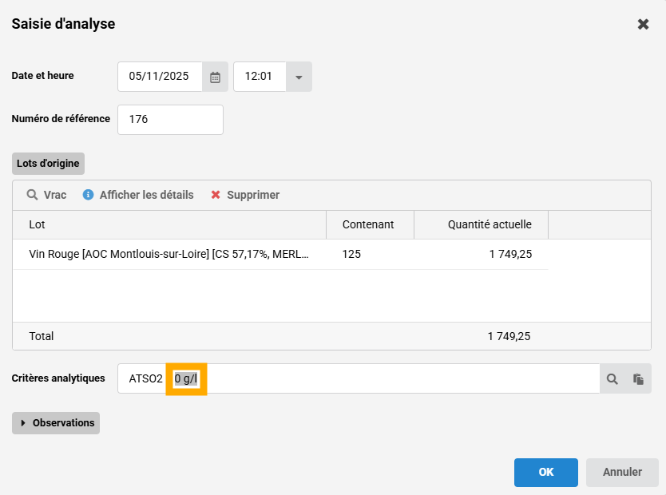
Task: Open the calendar date picker icon
Action: 215,77
